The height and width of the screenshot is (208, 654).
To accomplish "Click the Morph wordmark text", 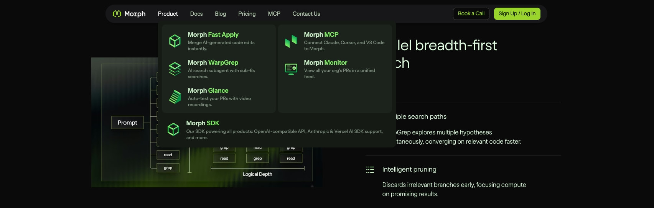I will coord(135,14).
